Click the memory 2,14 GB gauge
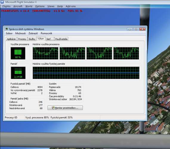Viewport: 170px width, 149px height. (x=18, y=73)
